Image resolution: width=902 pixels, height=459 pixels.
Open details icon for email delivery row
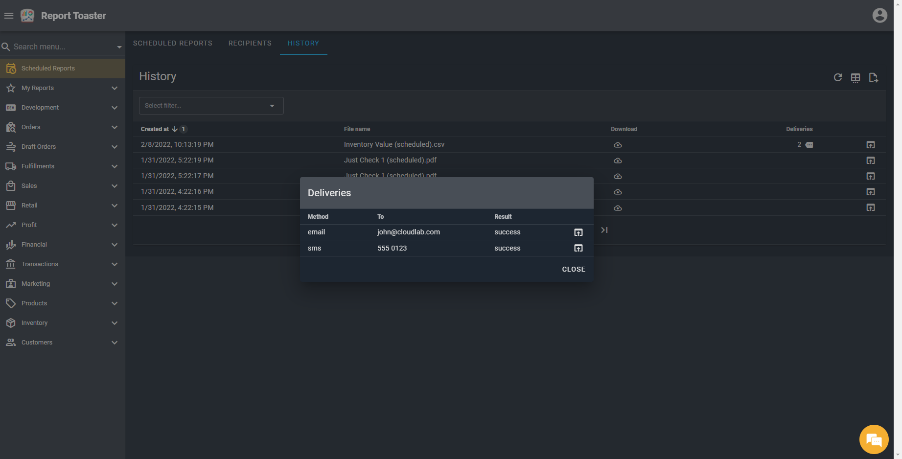click(x=578, y=232)
